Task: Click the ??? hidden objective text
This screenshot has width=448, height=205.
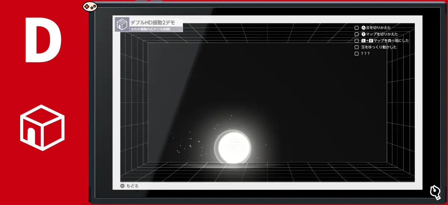Action: 365,54
